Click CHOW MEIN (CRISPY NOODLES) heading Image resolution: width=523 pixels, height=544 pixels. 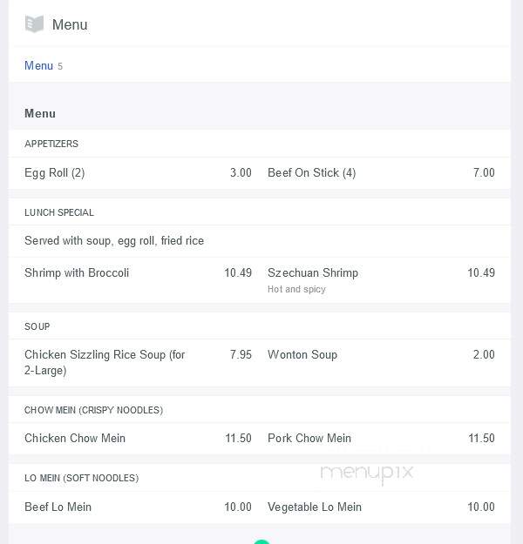click(93, 410)
